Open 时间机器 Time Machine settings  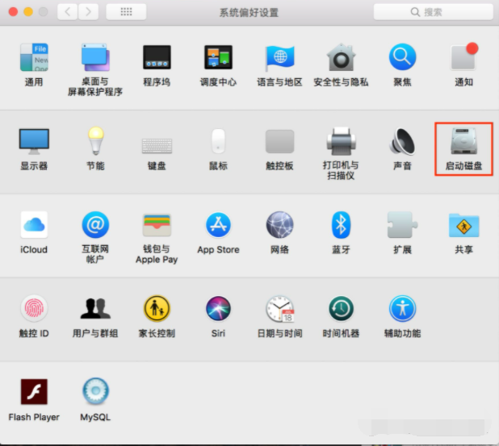click(x=341, y=309)
